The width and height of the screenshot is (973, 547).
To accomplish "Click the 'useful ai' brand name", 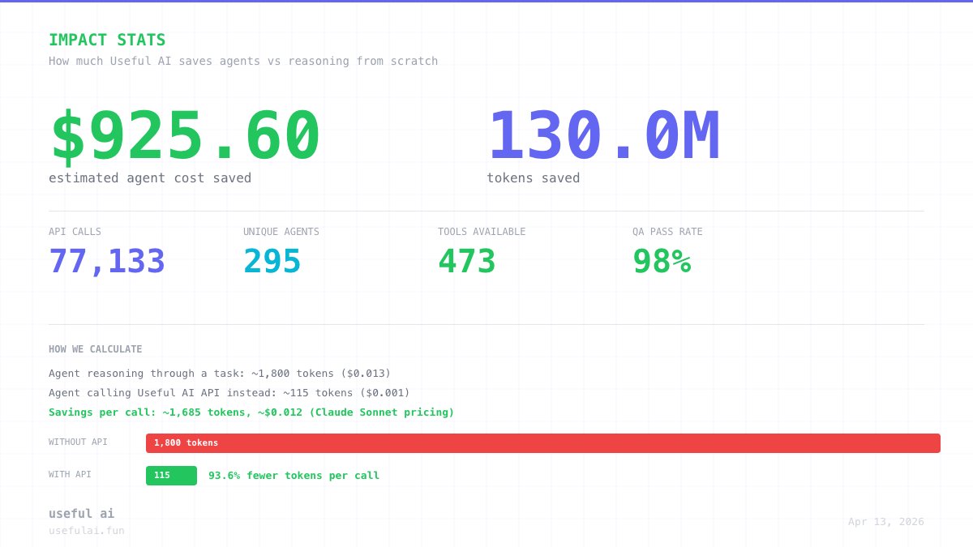I will coord(81,514).
